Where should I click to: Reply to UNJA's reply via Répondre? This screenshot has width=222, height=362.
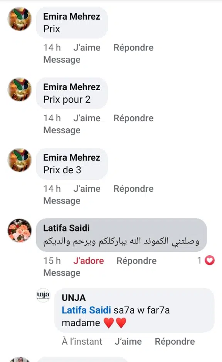pyautogui.click(x=175, y=342)
